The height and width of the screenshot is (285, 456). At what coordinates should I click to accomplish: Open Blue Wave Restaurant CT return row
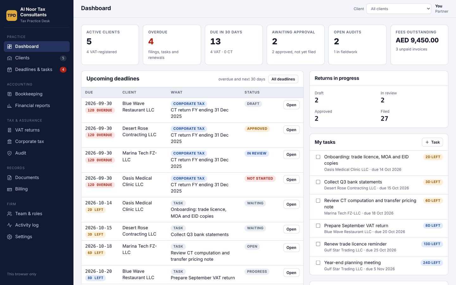pyautogui.click(x=291, y=105)
